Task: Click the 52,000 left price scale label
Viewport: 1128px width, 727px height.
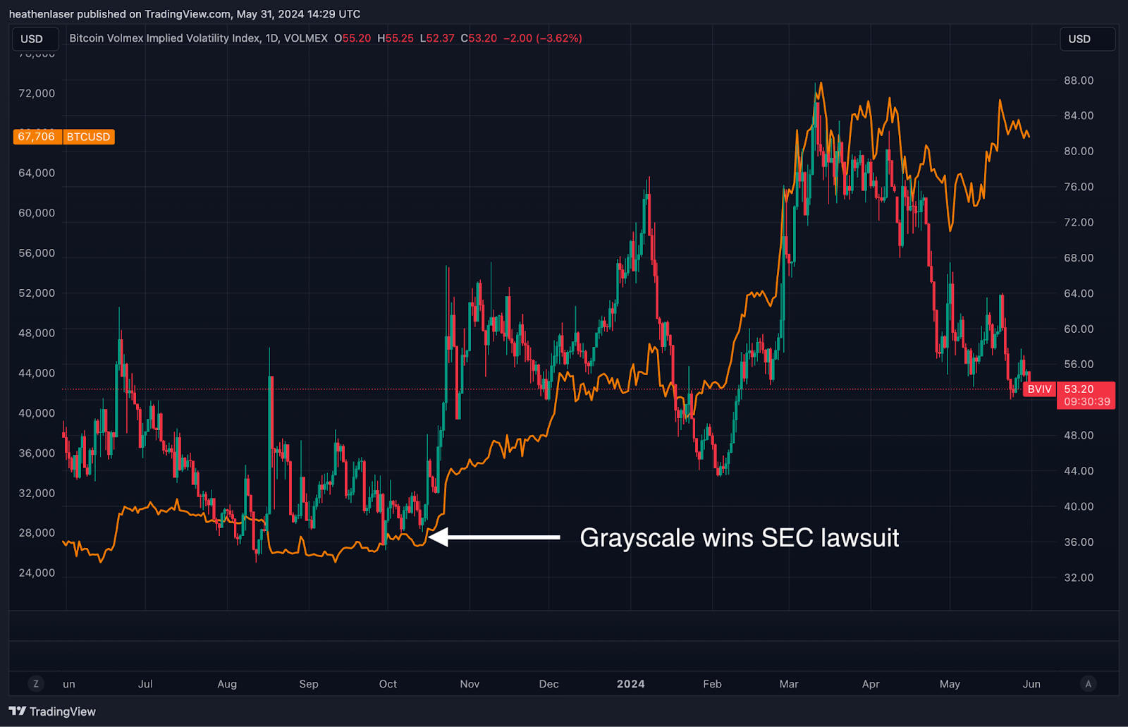Action: (x=37, y=293)
